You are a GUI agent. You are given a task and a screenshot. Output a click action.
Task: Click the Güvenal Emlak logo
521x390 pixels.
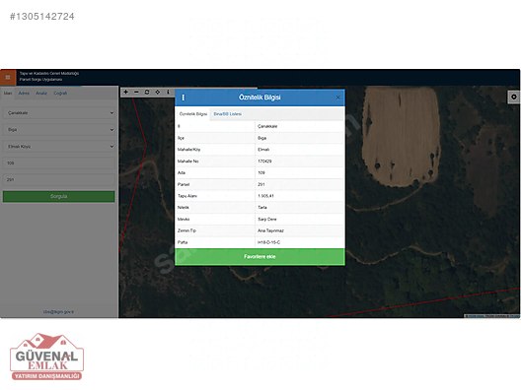tap(46, 357)
